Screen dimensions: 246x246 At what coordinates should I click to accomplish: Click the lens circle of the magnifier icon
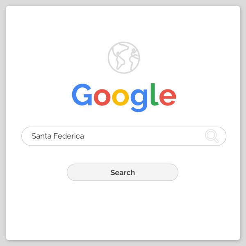211,134
